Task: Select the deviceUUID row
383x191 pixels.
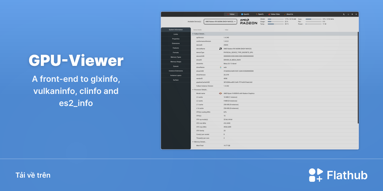Action: (x=274, y=56)
